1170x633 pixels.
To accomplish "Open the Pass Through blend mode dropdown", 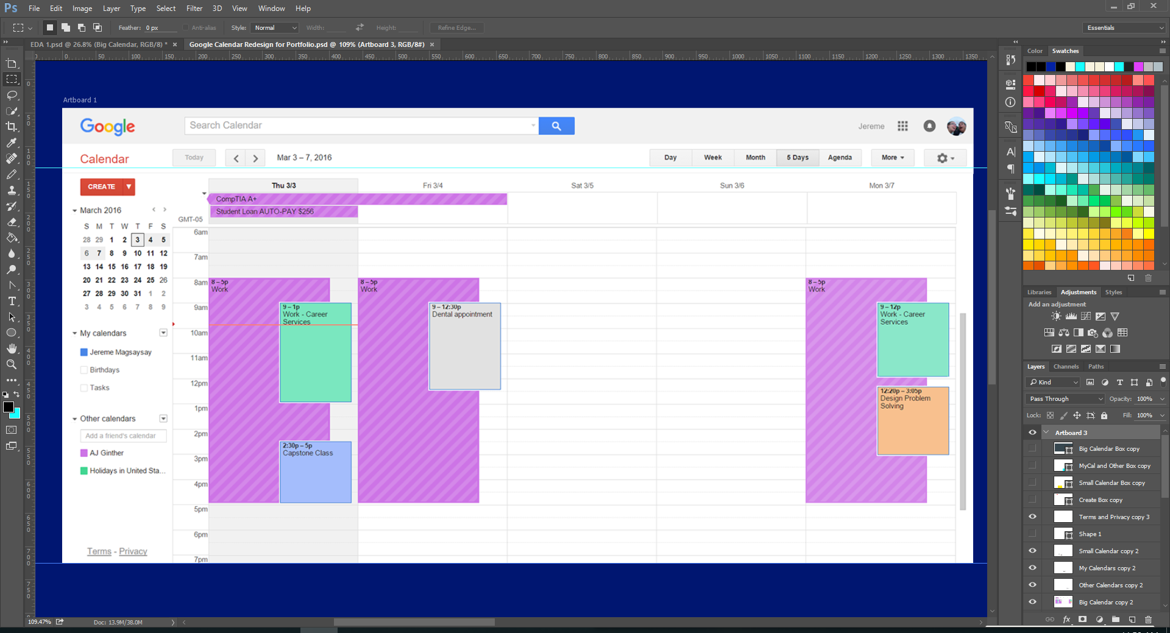I will 1065,399.
